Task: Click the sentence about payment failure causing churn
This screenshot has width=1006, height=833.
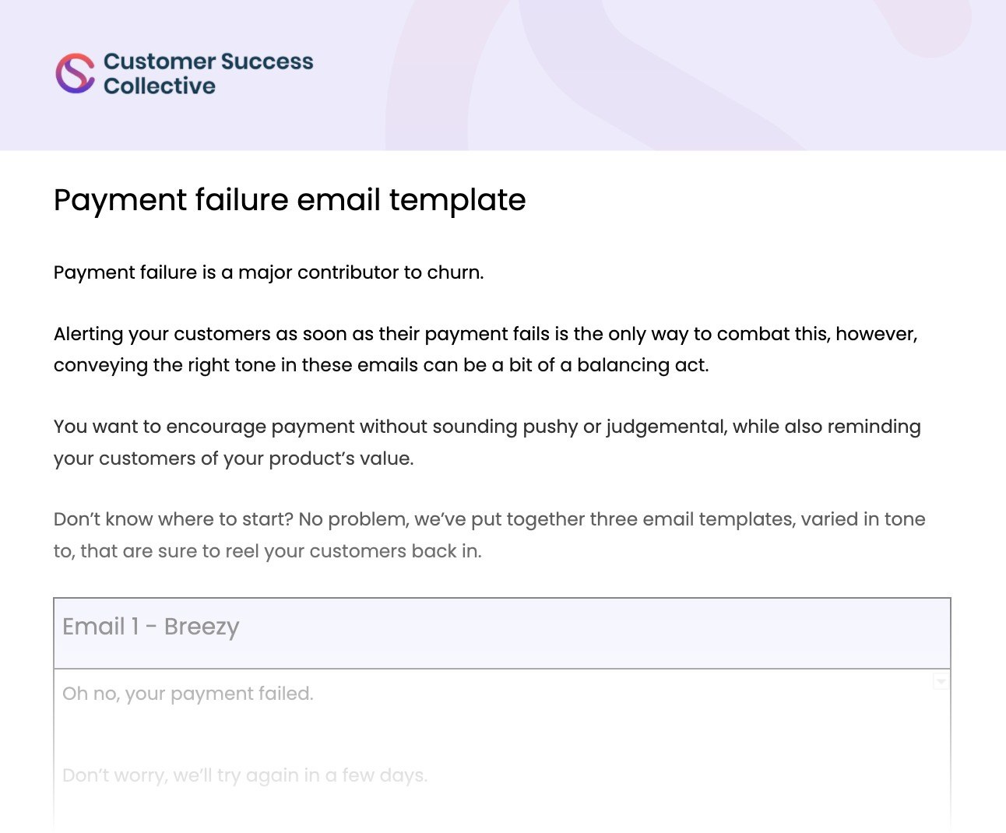Action: [269, 272]
